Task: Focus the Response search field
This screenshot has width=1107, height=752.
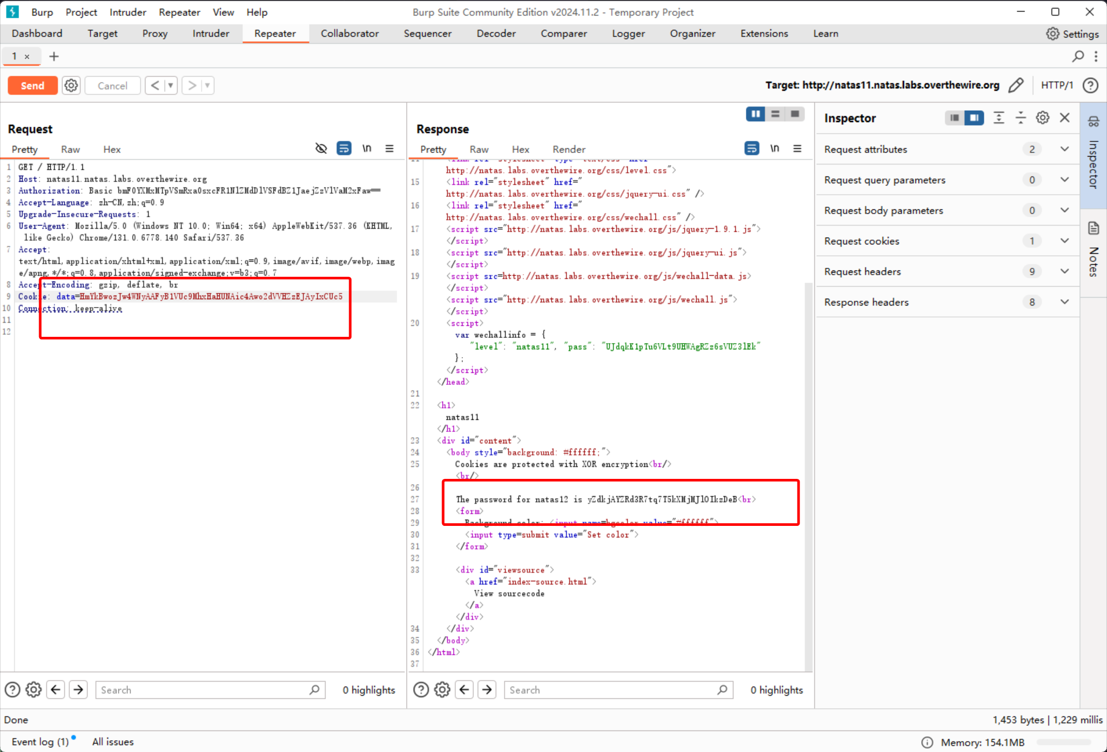Action: coord(618,690)
